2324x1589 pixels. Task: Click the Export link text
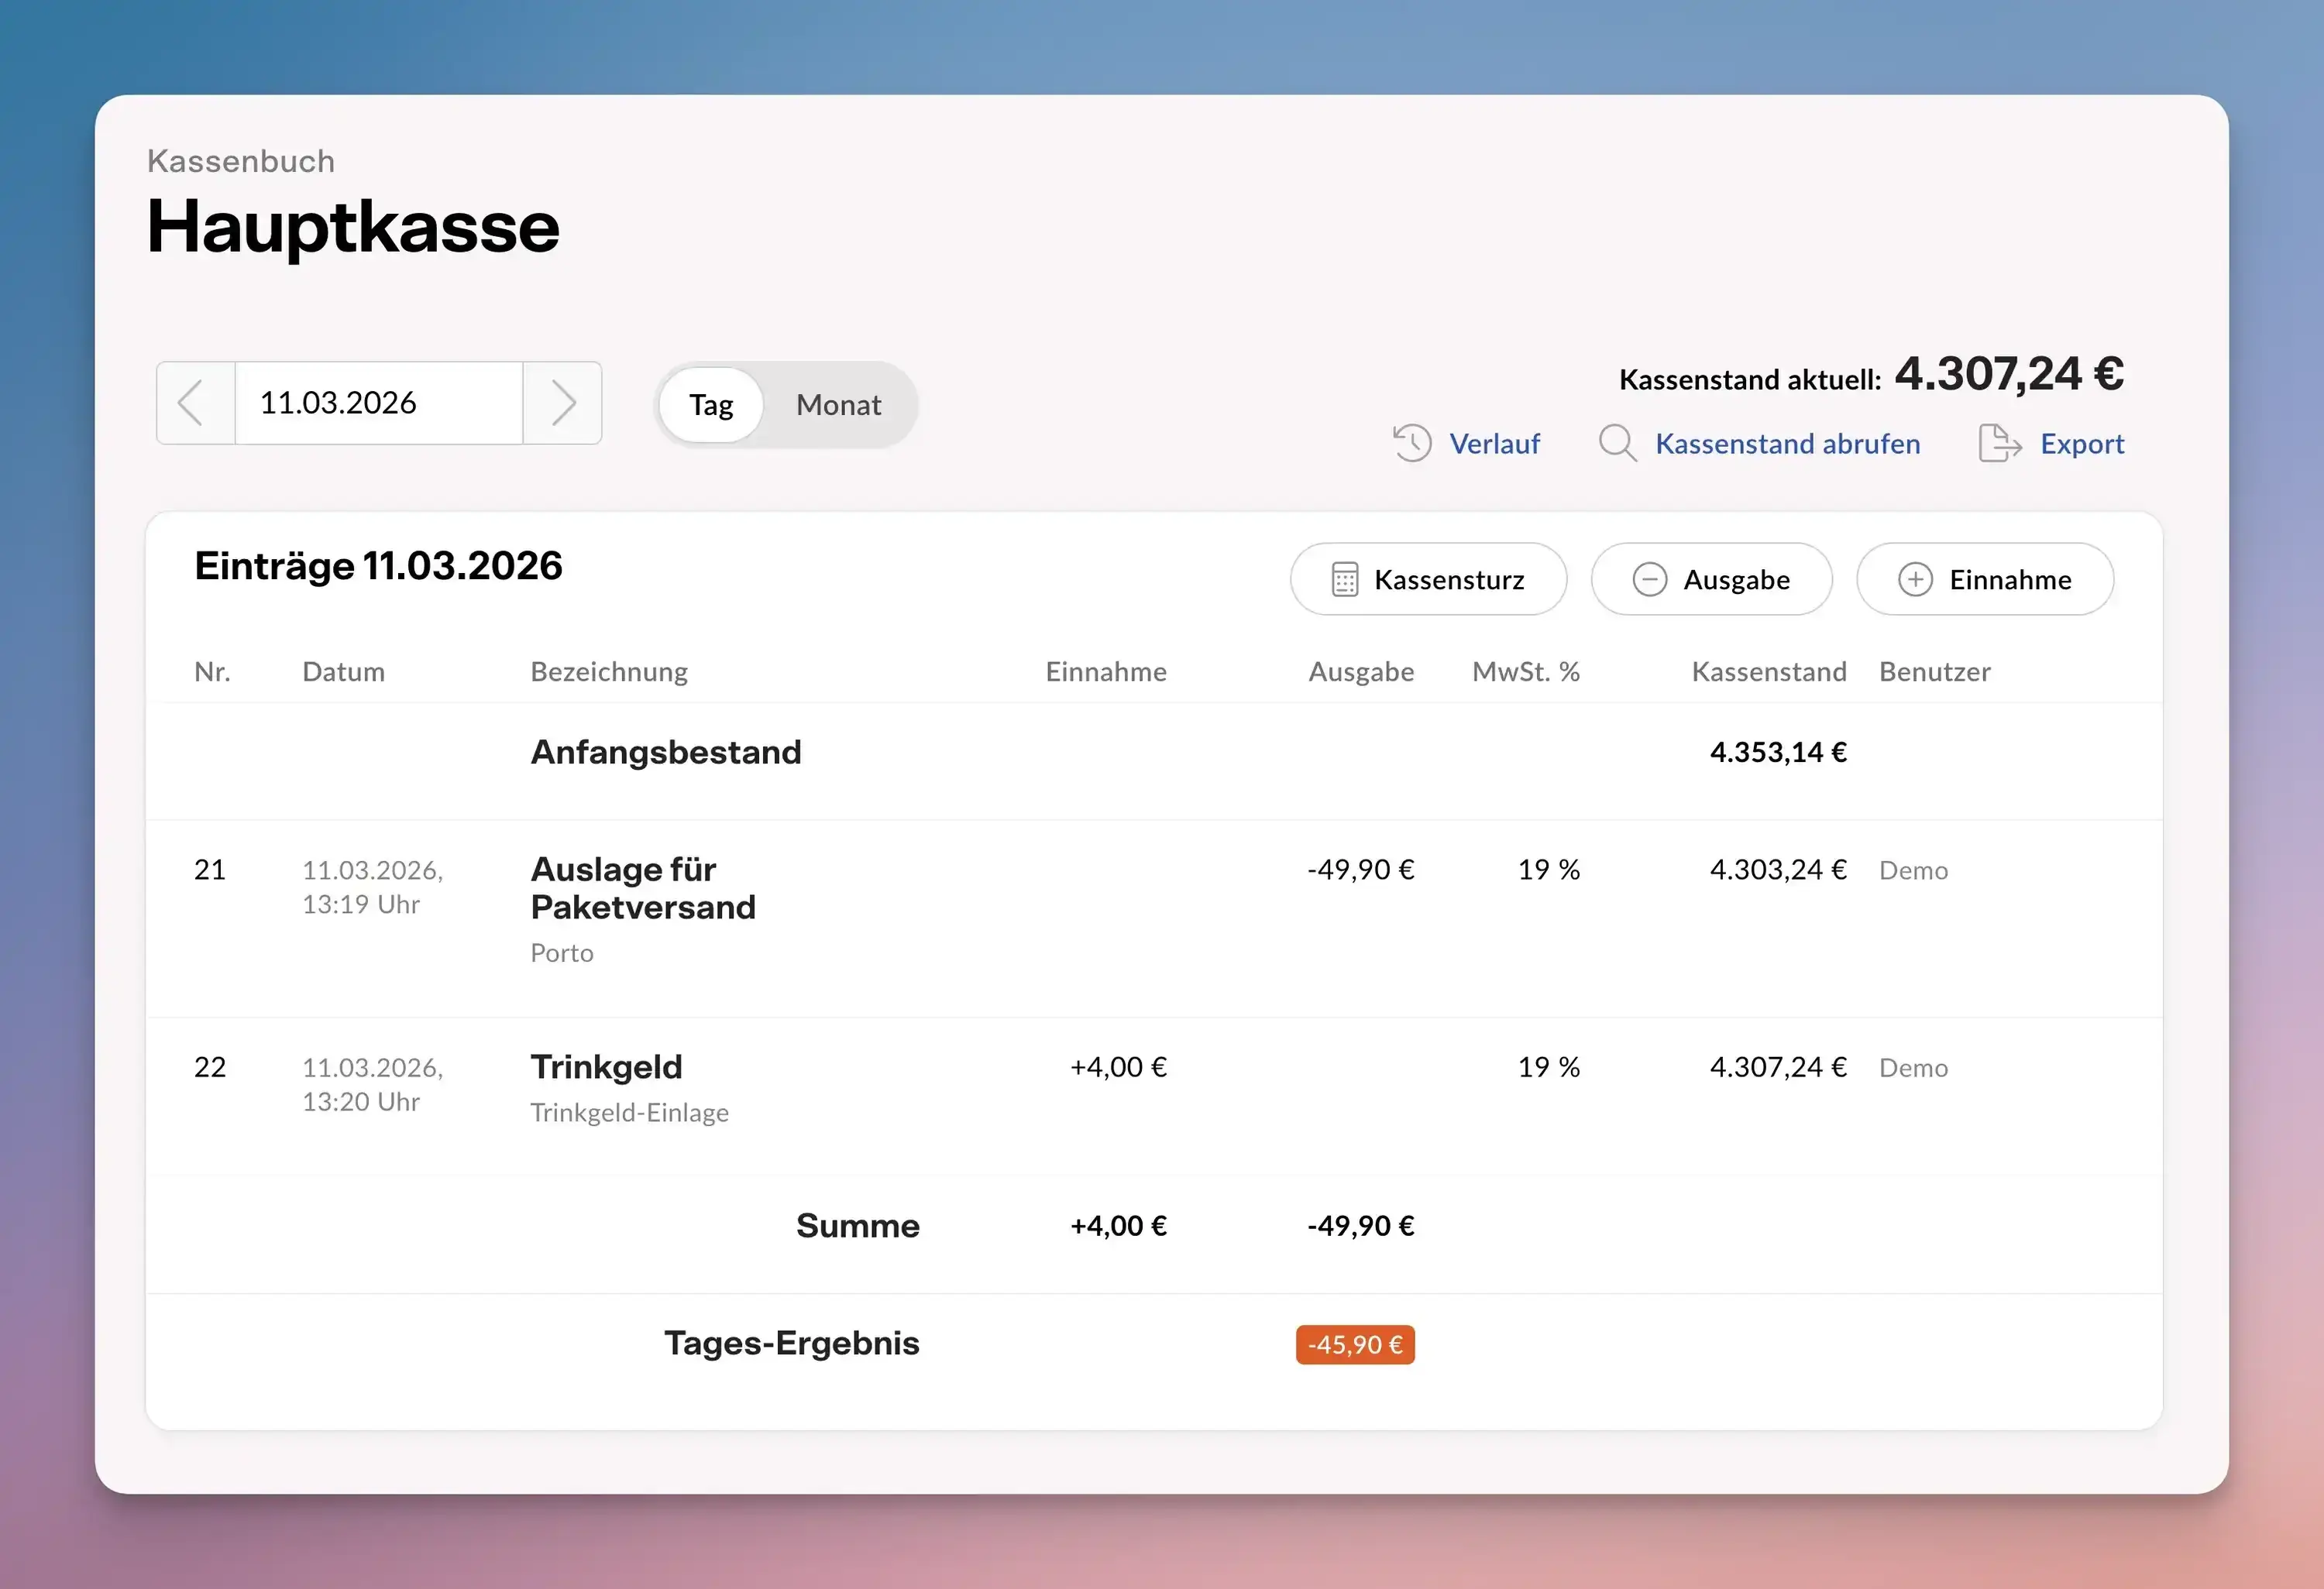pyautogui.click(x=2081, y=444)
